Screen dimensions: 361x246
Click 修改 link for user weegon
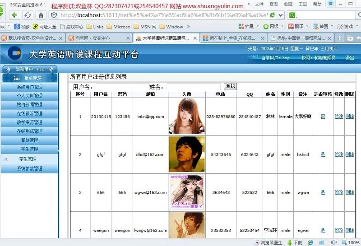339,230
